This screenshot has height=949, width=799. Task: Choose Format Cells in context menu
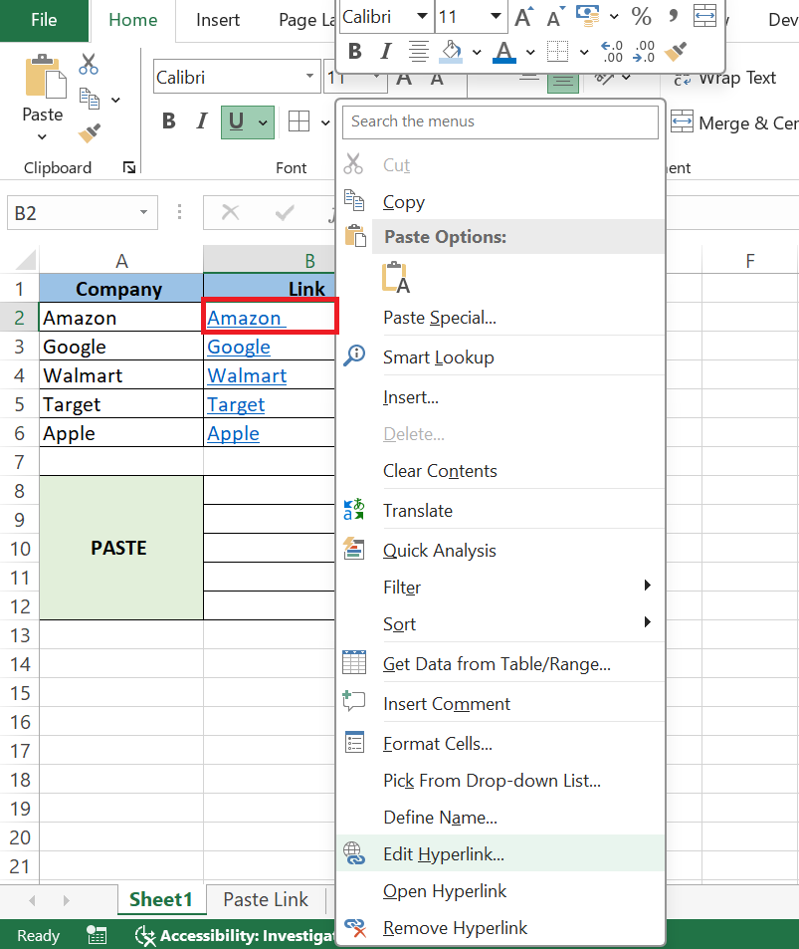tap(500, 743)
